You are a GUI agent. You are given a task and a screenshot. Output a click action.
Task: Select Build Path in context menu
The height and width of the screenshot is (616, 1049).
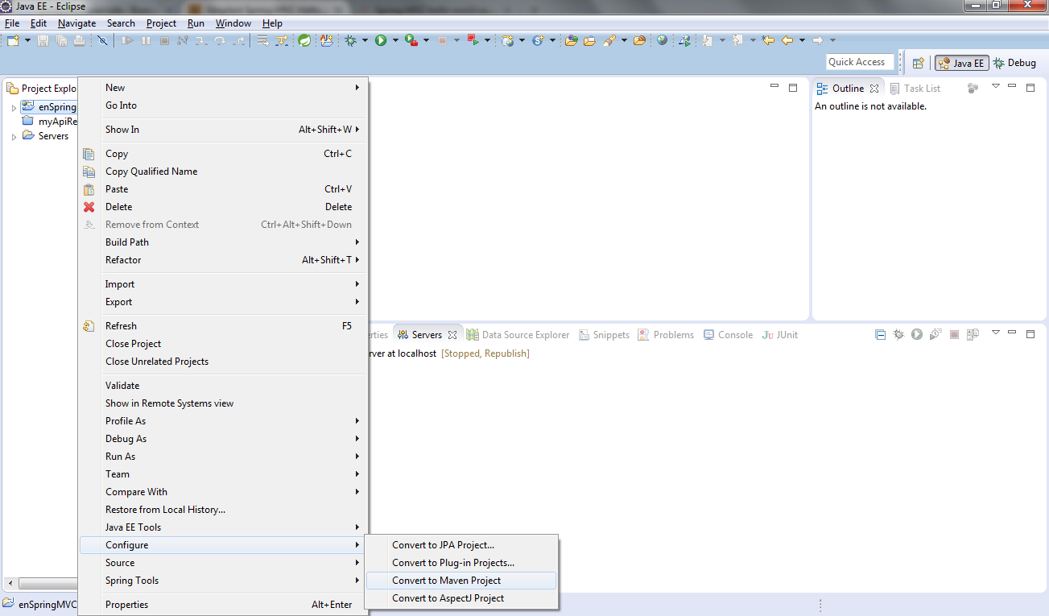pyautogui.click(x=224, y=242)
